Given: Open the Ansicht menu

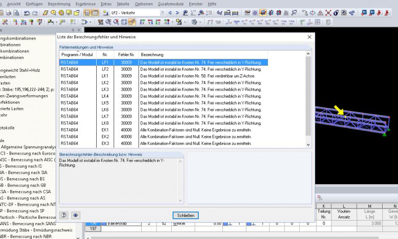Looking at the screenshot, I should pos(14,4).
